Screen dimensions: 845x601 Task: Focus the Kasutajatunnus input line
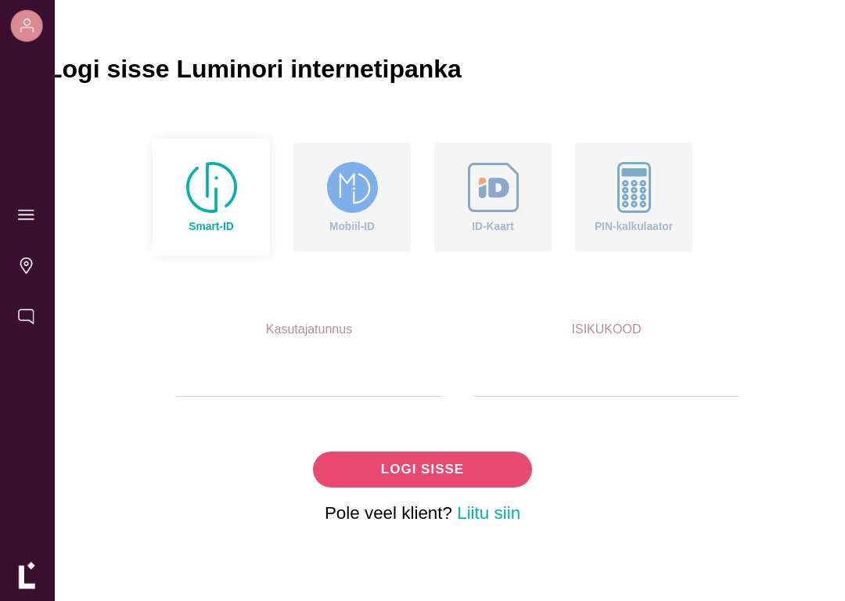click(309, 377)
